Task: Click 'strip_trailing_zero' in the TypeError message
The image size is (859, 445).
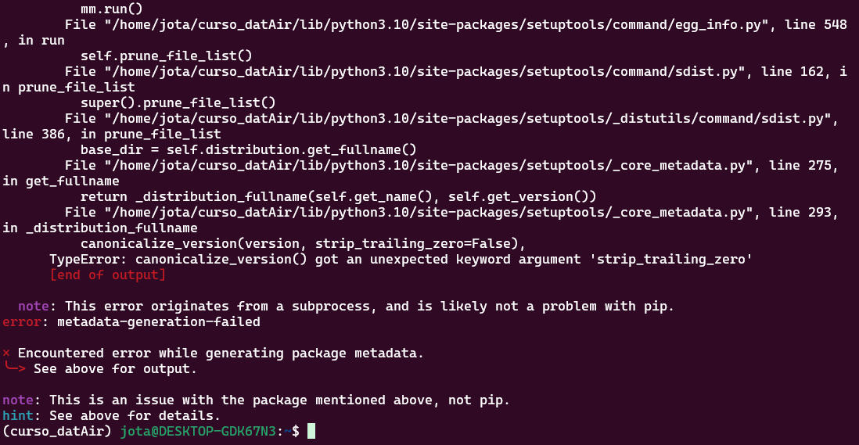Action: point(671,260)
